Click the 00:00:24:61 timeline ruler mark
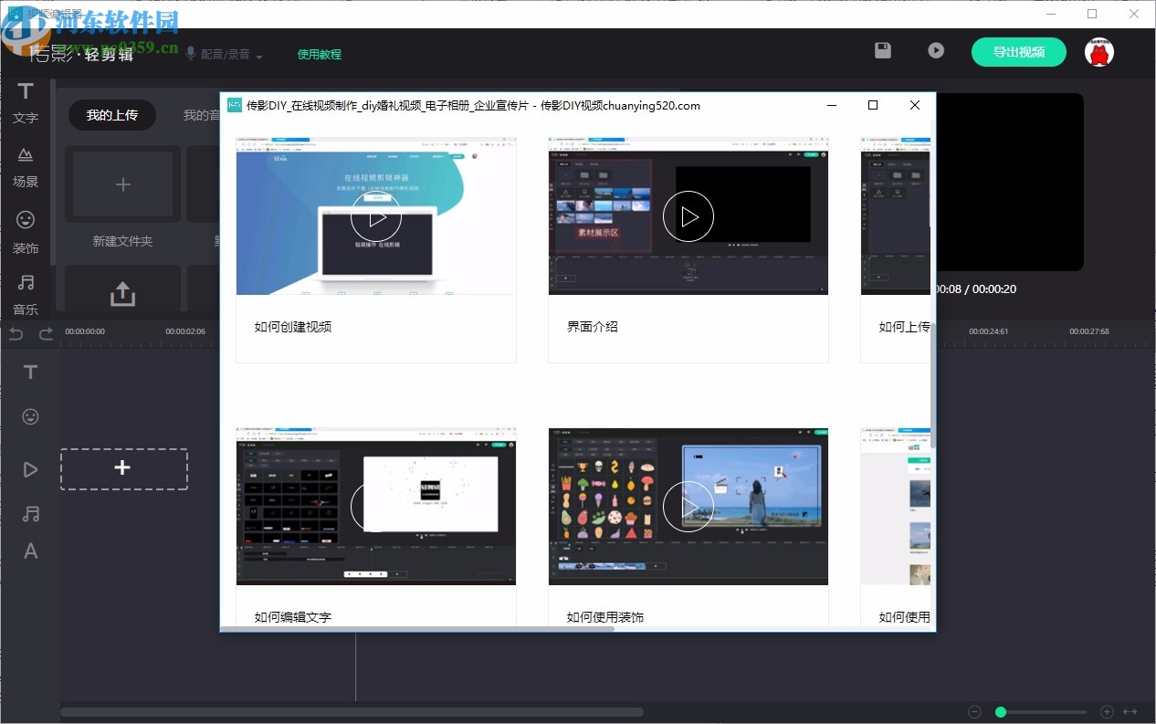This screenshot has width=1156, height=724. click(x=989, y=331)
